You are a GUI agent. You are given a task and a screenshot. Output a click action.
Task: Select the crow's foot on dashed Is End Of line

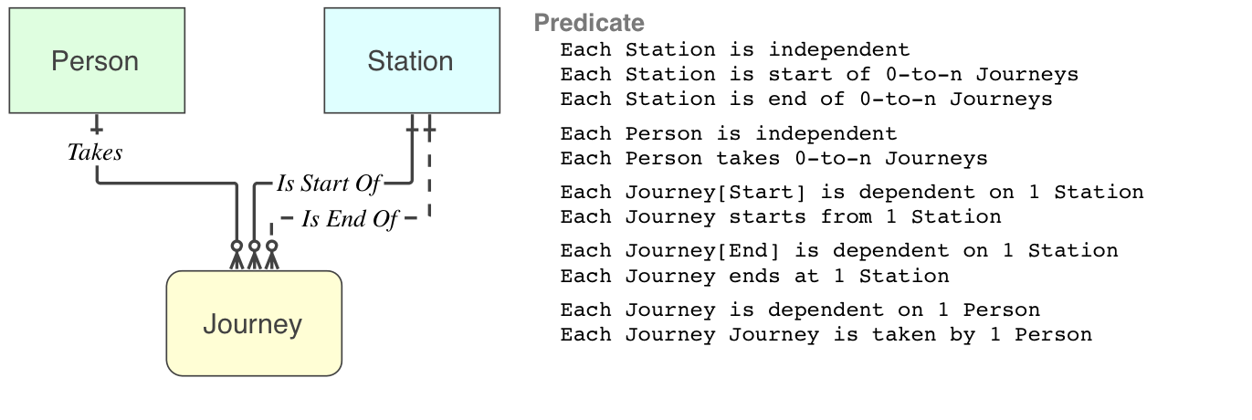pos(271,256)
